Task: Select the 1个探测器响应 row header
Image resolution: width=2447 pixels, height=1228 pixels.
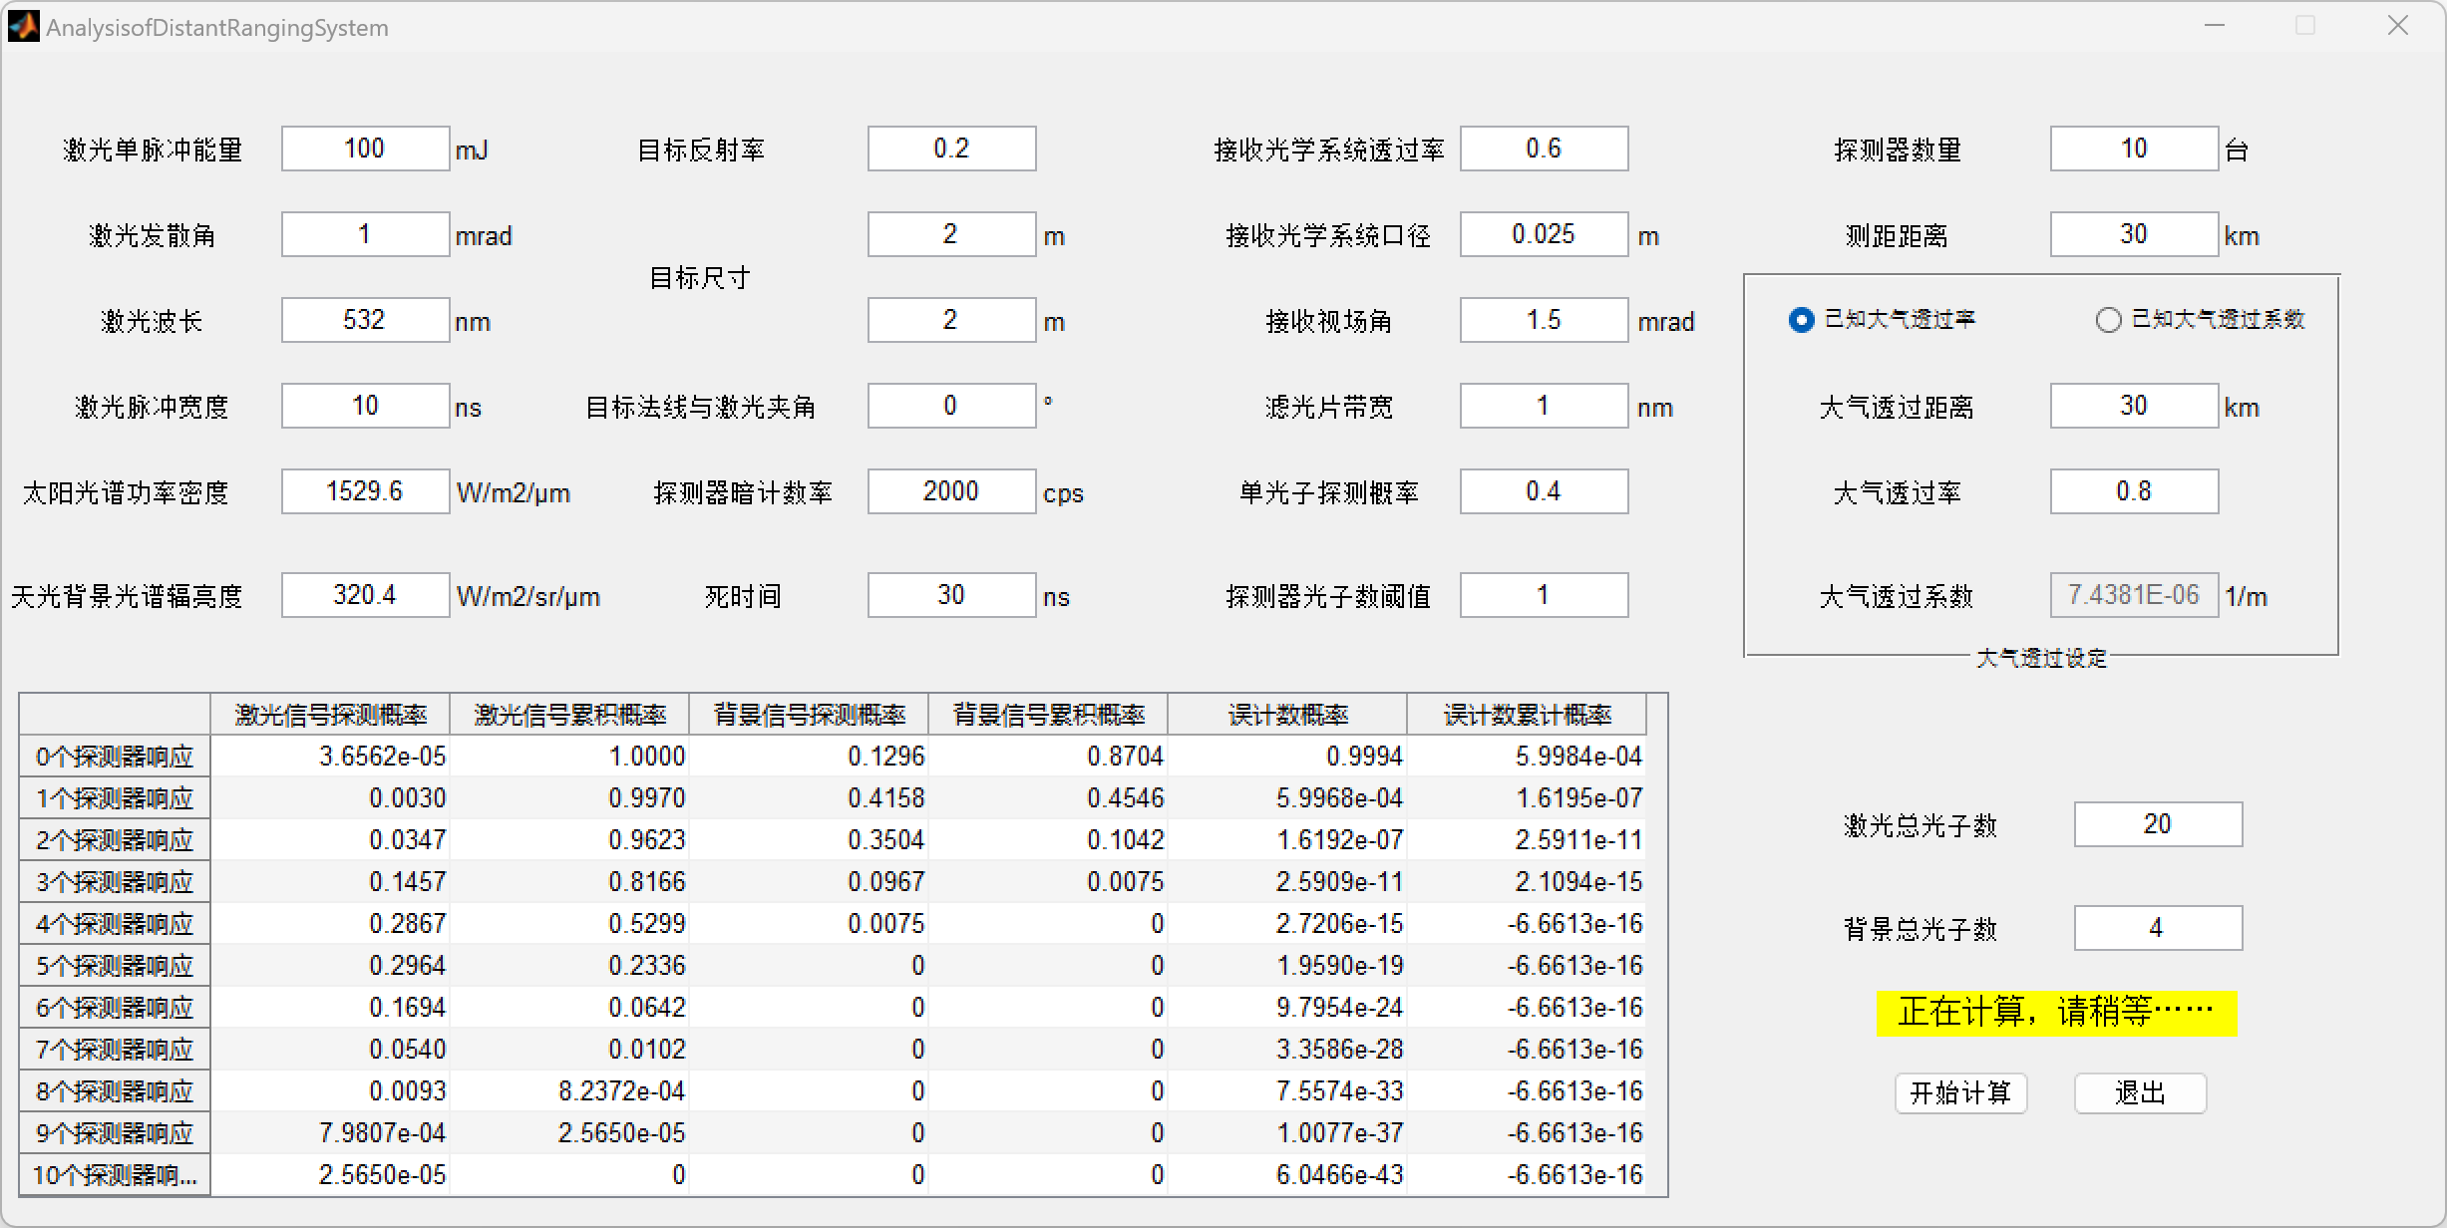Action: point(115,798)
